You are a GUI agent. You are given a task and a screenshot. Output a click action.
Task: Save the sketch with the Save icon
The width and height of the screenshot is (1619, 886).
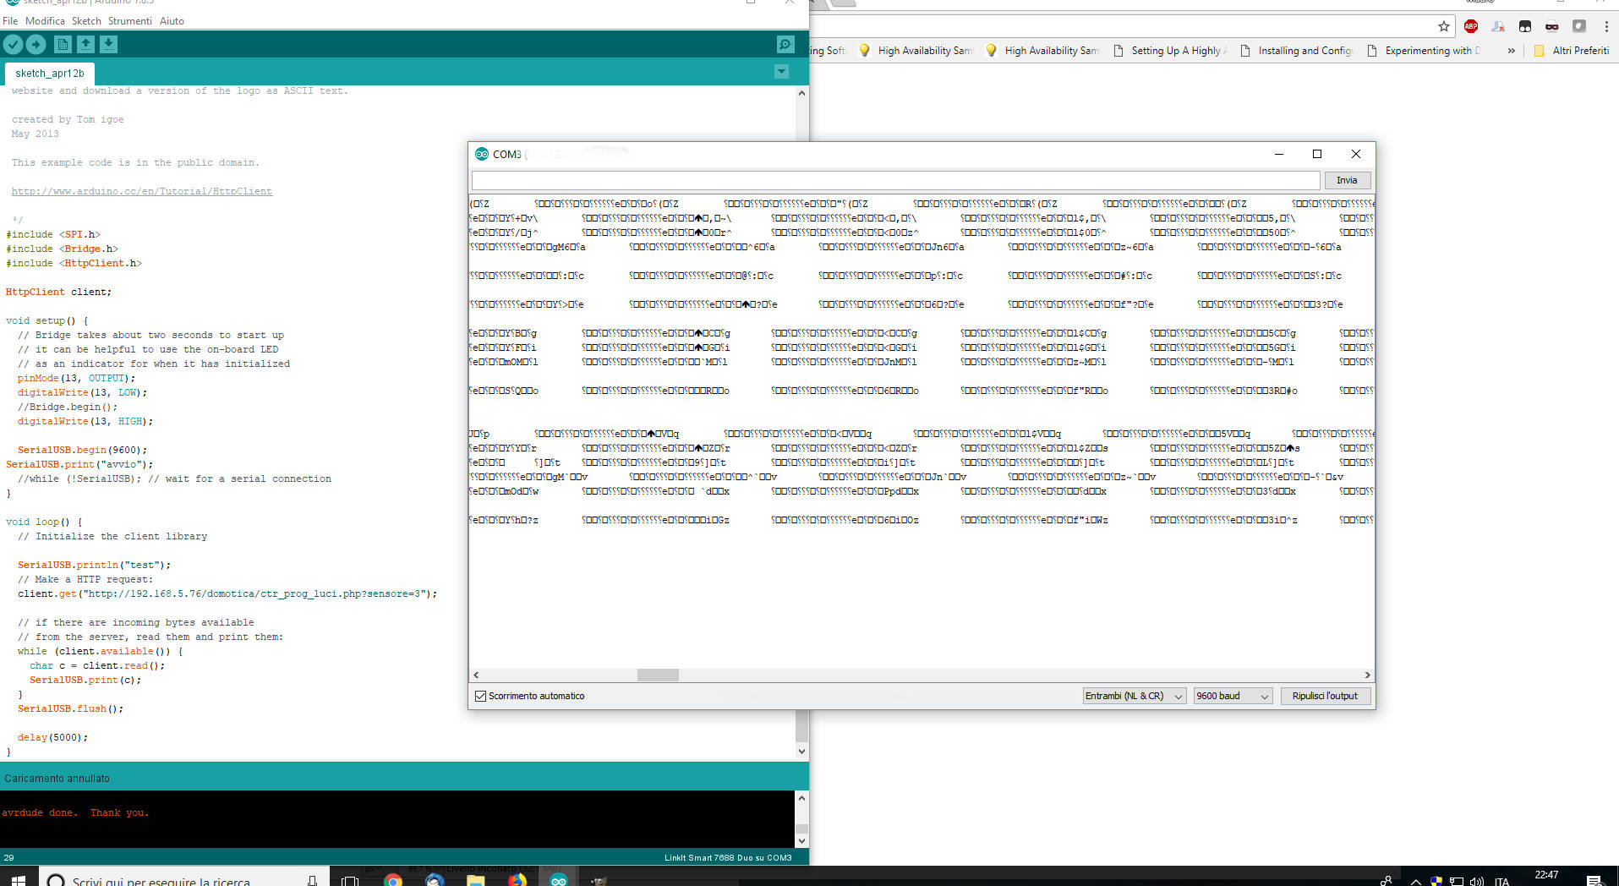click(108, 44)
